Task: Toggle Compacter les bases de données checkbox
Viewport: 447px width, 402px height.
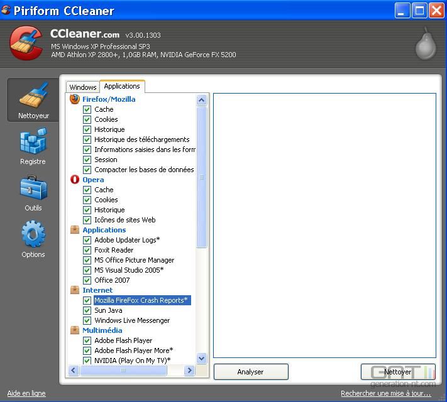Action: click(x=87, y=170)
